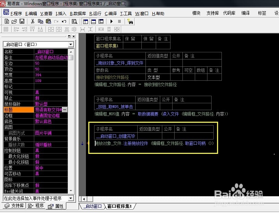The height and width of the screenshot is (213, 279).
Task: Click the binoculars find icon
Action: 130,22
